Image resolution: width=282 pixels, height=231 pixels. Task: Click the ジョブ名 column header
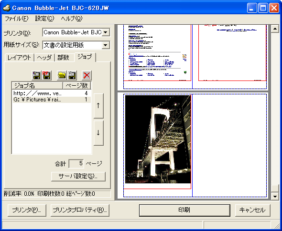(x=37, y=85)
